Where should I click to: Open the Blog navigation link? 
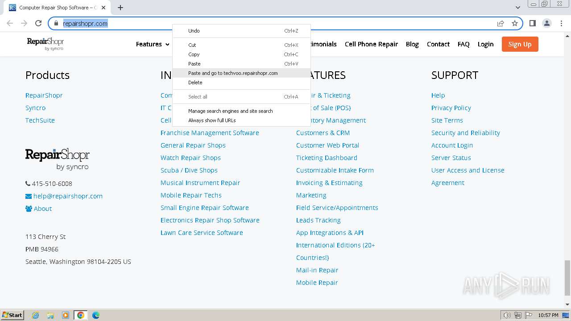point(412,44)
